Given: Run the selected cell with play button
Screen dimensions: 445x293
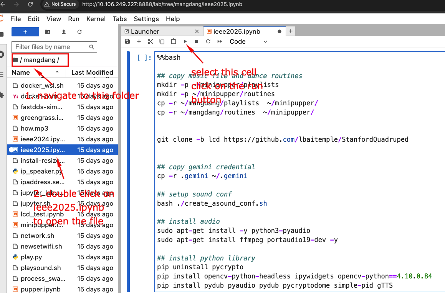Looking at the screenshot, I should point(185,41).
